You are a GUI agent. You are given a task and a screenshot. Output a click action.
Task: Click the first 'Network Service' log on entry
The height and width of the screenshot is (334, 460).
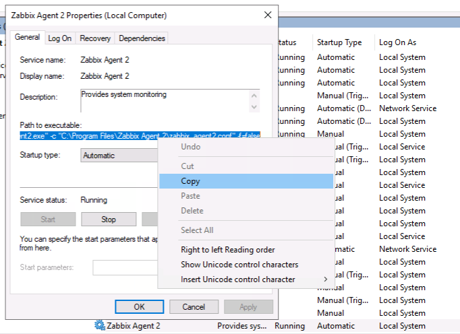coord(408,108)
